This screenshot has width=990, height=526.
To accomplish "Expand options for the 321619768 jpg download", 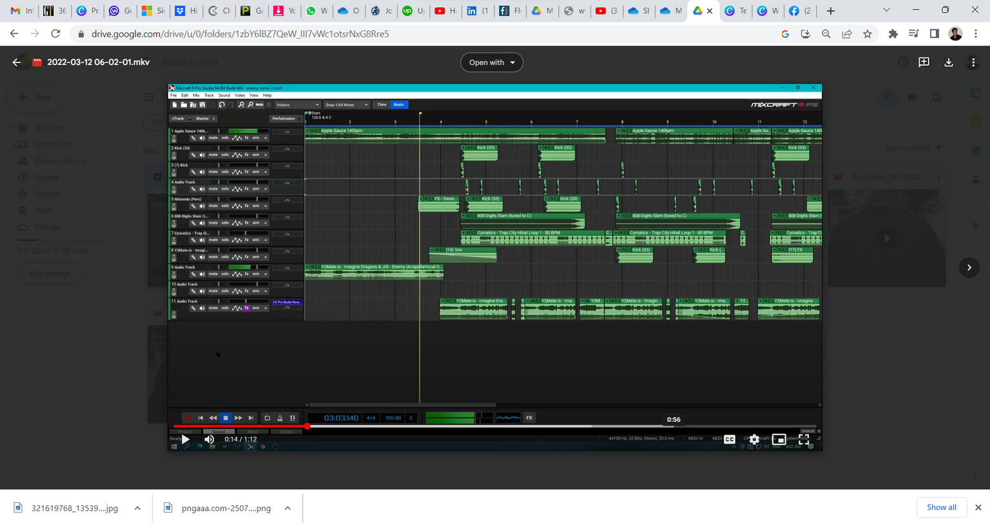I will 137,508.
